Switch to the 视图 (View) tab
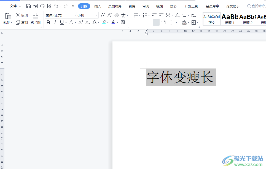 point(160,6)
